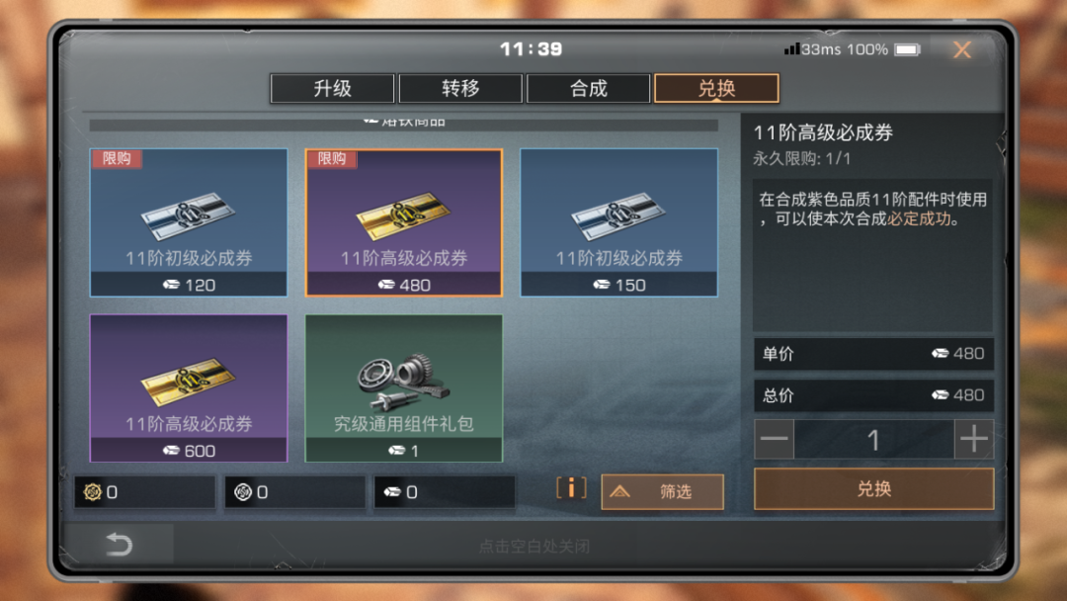Click the silver gear currency counter
Viewport: 1067px width, 601px height.
coord(294,492)
